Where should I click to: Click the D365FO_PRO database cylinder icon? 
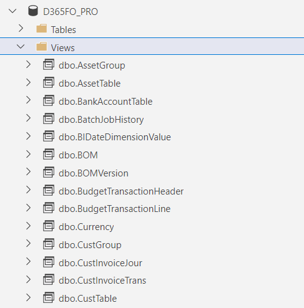tap(33, 11)
